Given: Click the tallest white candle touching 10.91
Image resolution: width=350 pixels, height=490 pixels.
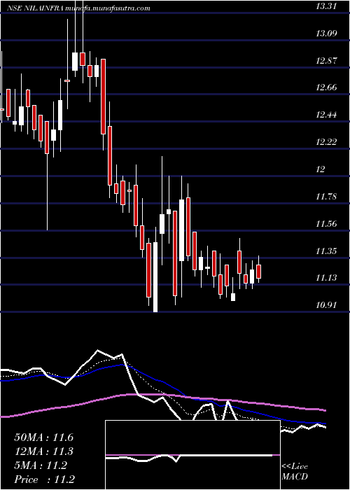Looking at the screenshot, I should tap(155, 277).
